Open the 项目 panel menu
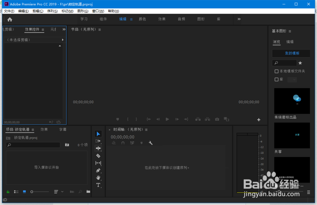The image size is (317, 205). (33, 130)
